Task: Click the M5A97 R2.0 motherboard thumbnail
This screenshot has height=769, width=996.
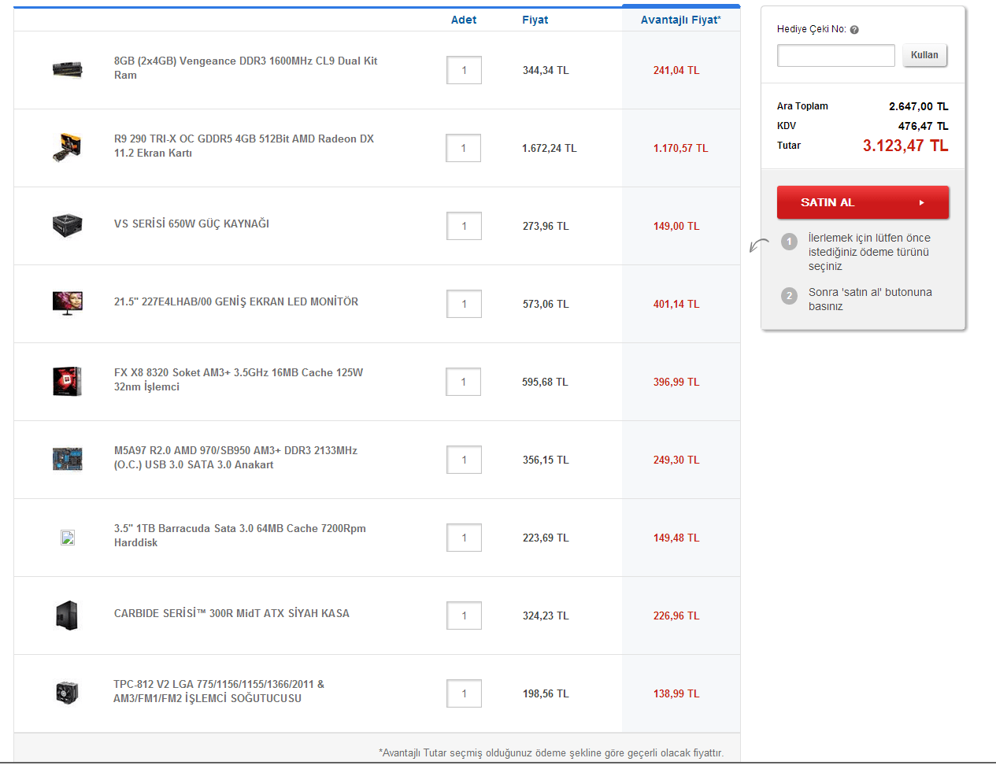Action: pos(68,459)
